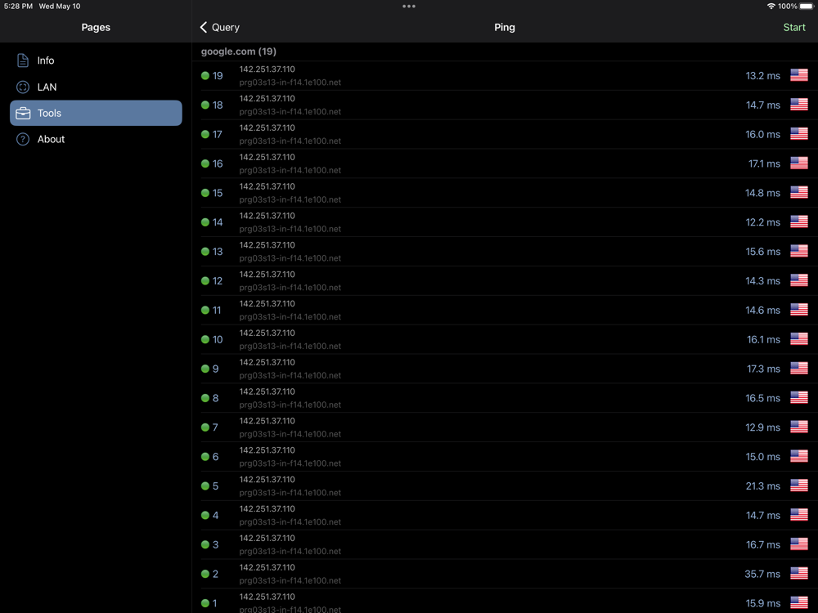Select the 12.9 ms latency value
Viewport: 818px width, 613px height.
click(762, 427)
